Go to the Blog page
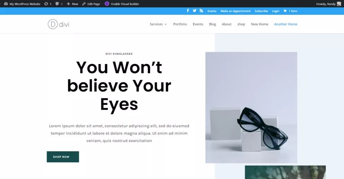The height and width of the screenshot is (179, 344). click(x=213, y=24)
